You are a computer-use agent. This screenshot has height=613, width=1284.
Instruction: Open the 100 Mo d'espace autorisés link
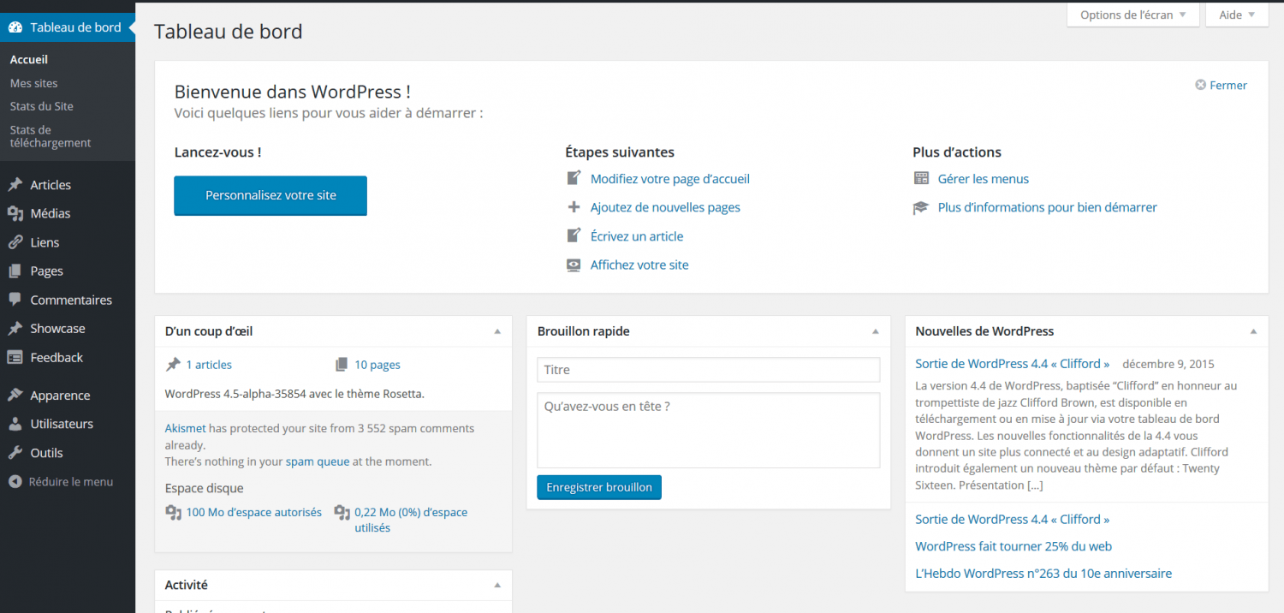[x=254, y=512]
